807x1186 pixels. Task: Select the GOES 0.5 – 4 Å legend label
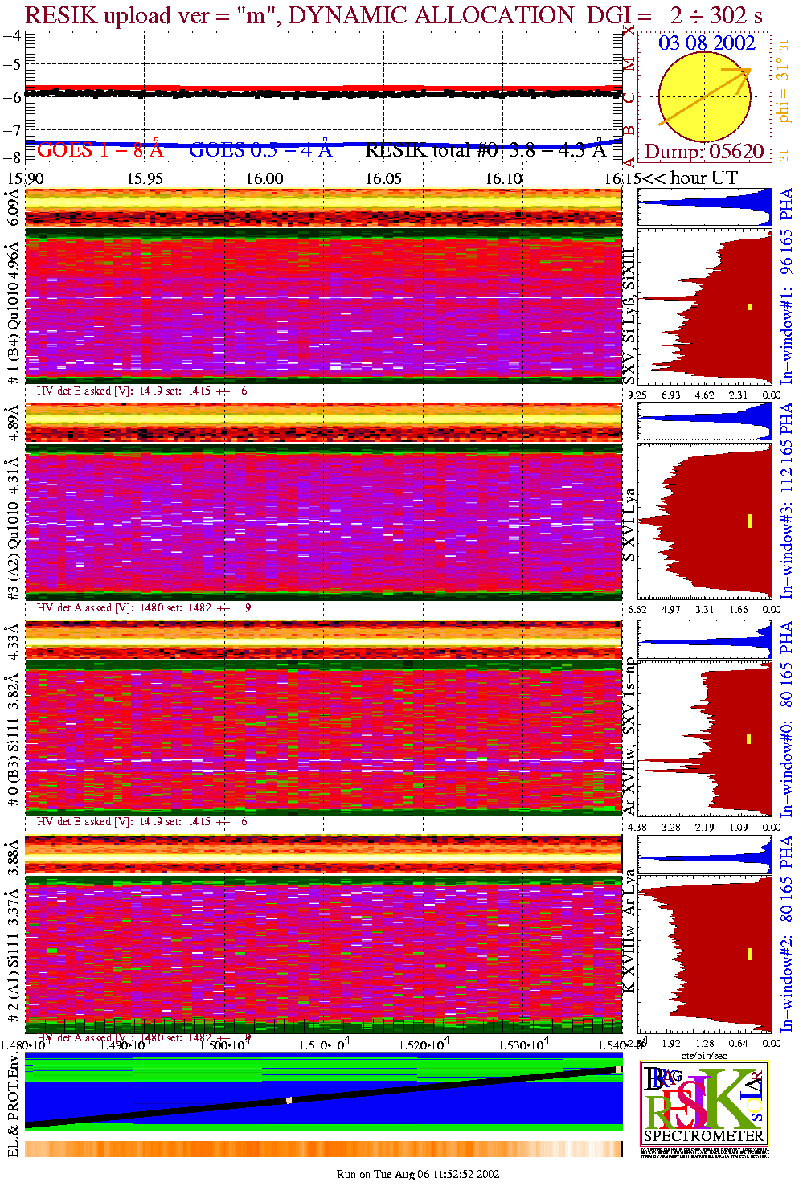(x=260, y=150)
